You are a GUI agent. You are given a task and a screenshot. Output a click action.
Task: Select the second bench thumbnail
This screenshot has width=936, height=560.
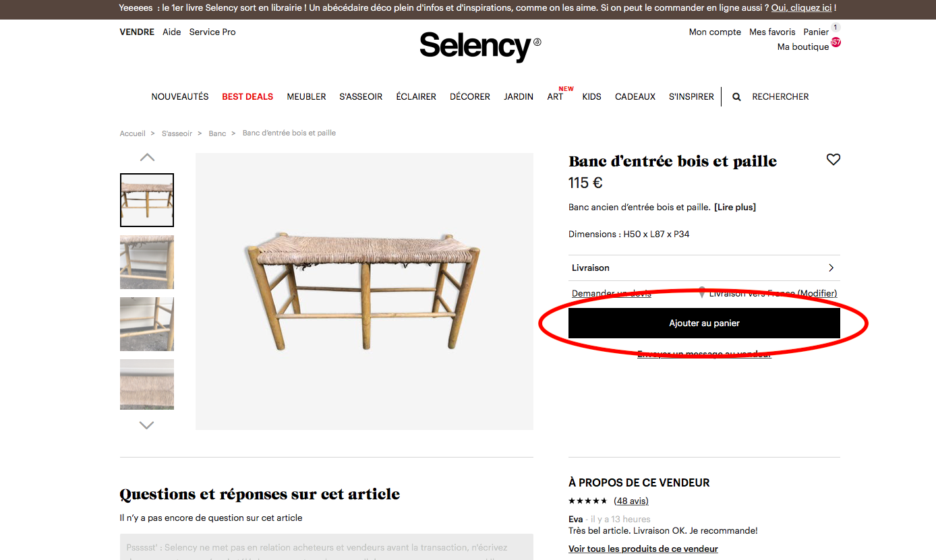pos(147,262)
